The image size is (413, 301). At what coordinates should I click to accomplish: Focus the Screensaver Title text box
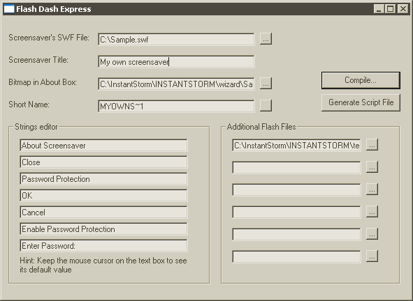[176, 62]
